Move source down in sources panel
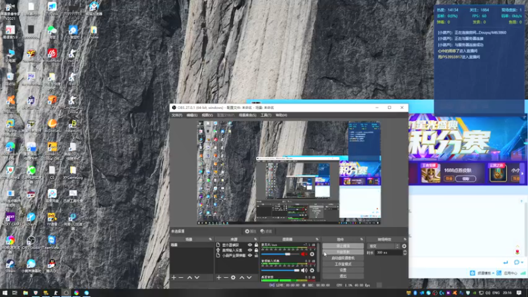Image resolution: width=528 pixels, height=297 pixels. (x=249, y=277)
